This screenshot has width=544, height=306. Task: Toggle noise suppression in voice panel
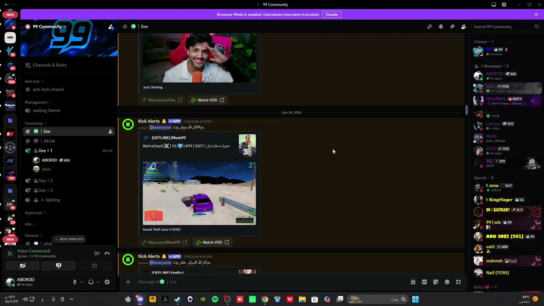97,253
